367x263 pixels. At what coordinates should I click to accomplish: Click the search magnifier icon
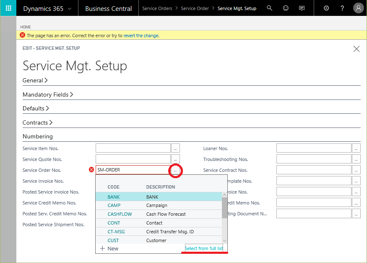coord(269,8)
